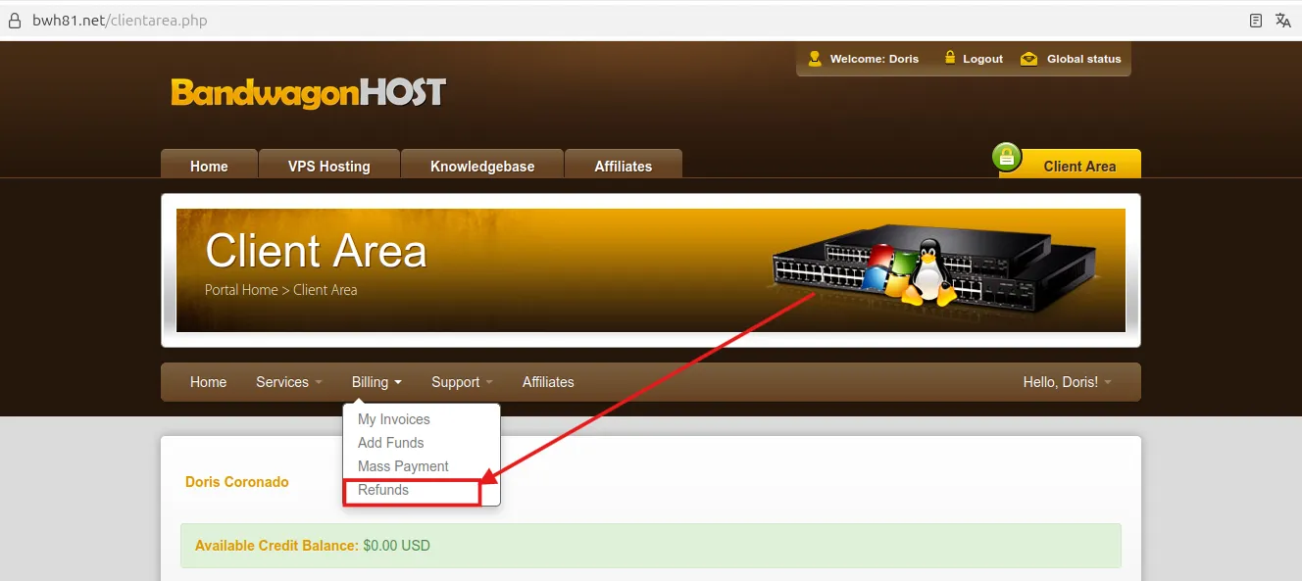Choose My Invoices in Billing menu
This screenshot has height=581, width=1302.
pos(393,419)
